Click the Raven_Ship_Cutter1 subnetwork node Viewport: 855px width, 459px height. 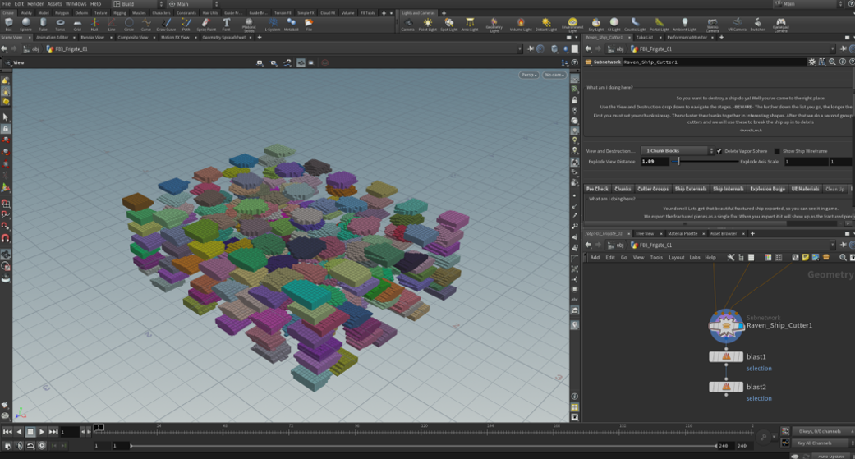tap(726, 325)
